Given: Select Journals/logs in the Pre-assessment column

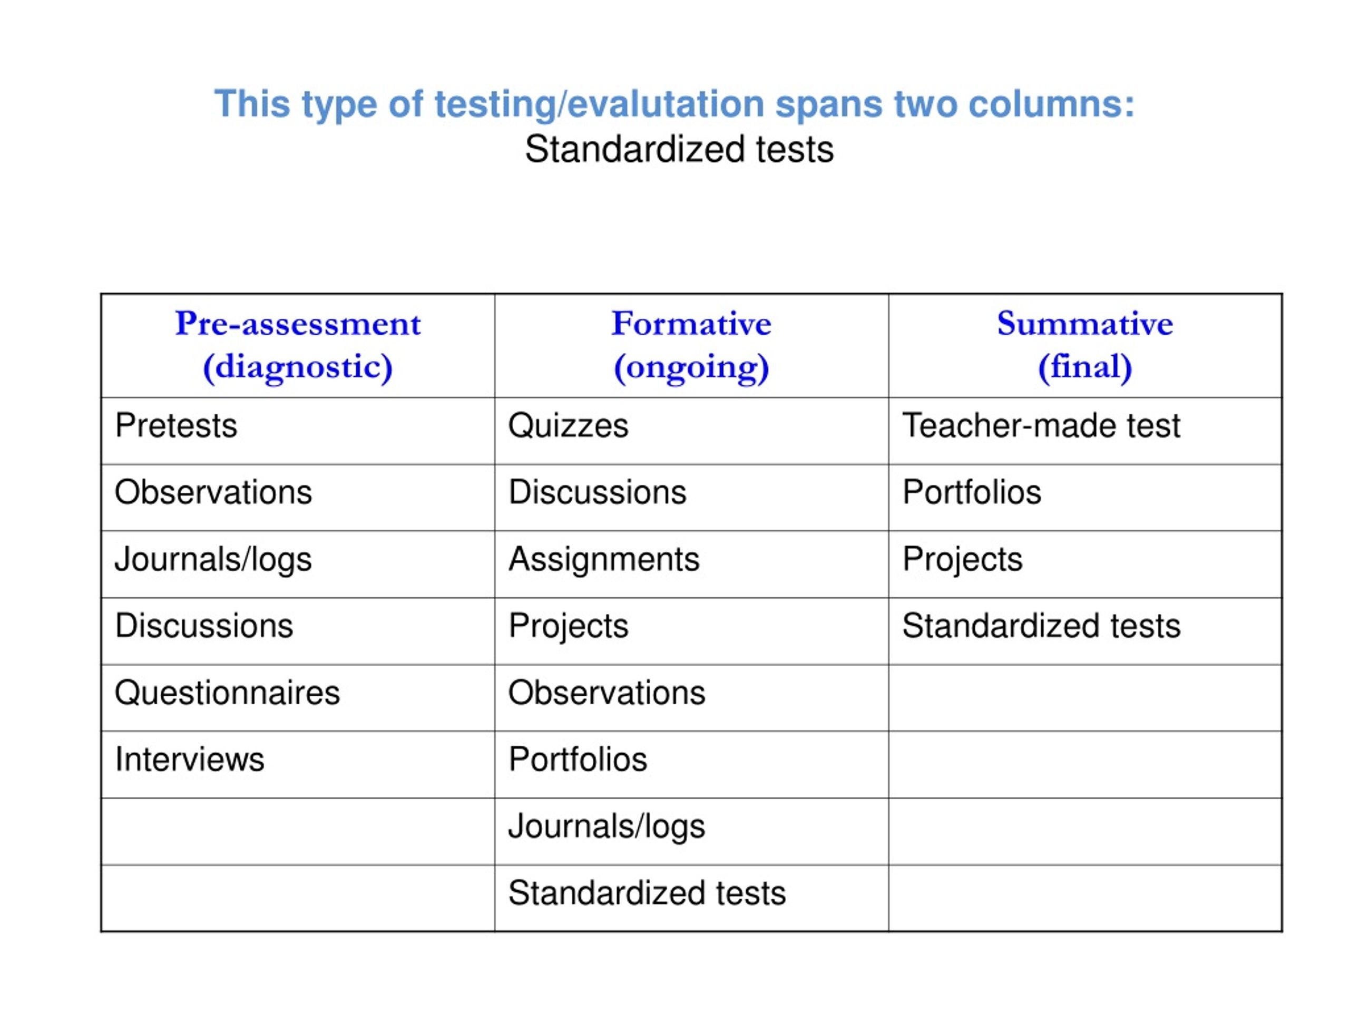Looking at the screenshot, I should [298, 565].
